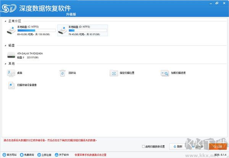Select local disk D: NTFS drive icon
The image size is (229, 158).
tap(63, 31)
